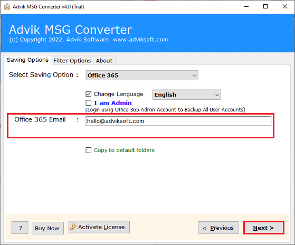Enable the I am Admin checkbox
This screenshot has width=295, height=245.
click(89, 103)
